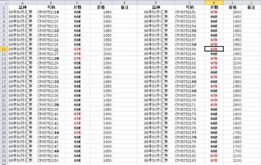The image size is (261, 165).
Task: Select the 备注 header cell in column J
Action: (251, 7)
